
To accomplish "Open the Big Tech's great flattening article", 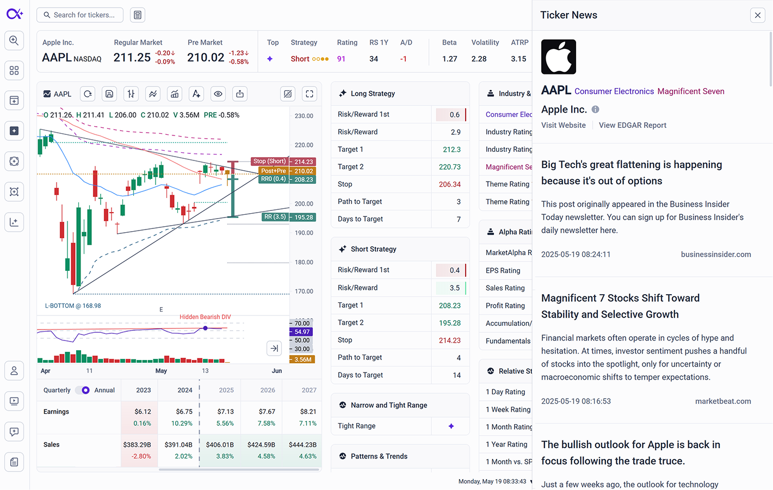I will 632,173.
